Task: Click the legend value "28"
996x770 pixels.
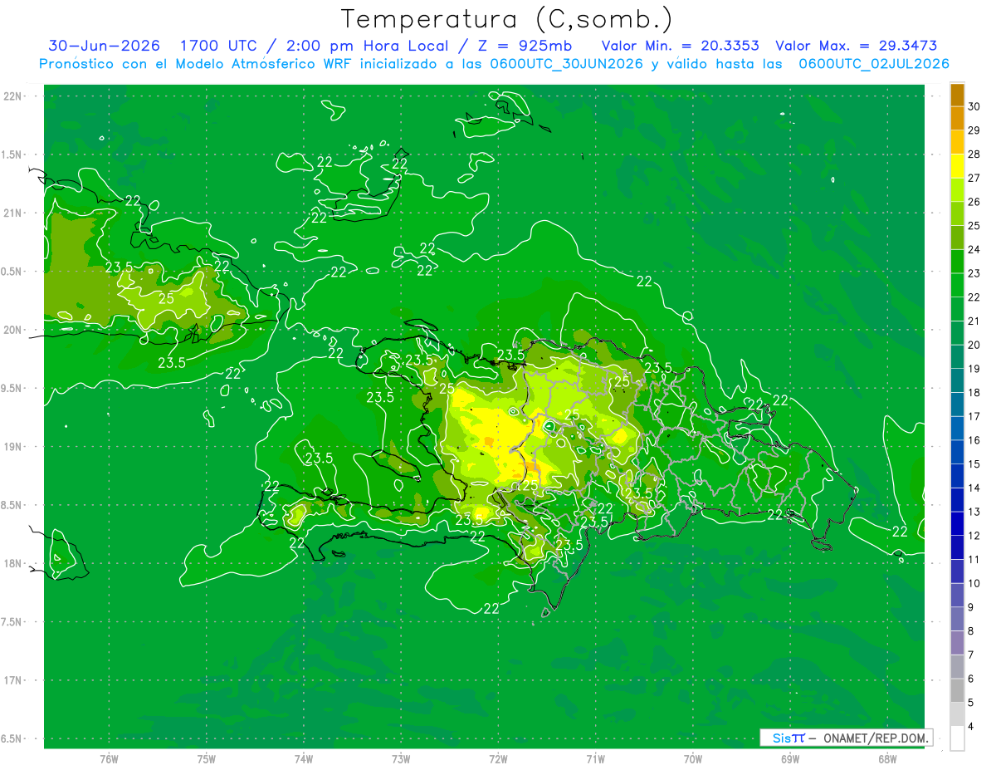Action: pos(974,154)
